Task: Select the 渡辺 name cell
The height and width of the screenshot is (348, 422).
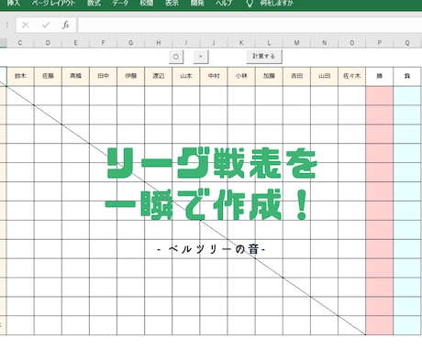Action: click(159, 76)
